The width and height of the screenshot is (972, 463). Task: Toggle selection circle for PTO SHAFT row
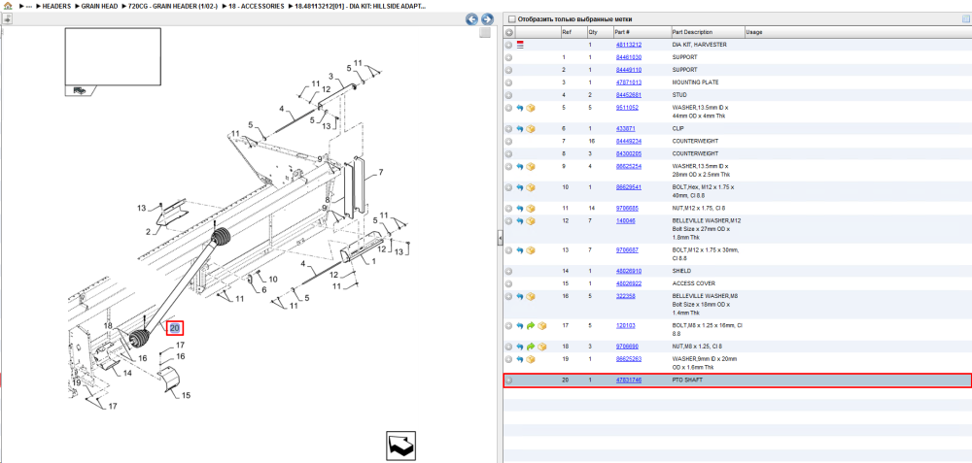click(x=508, y=380)
